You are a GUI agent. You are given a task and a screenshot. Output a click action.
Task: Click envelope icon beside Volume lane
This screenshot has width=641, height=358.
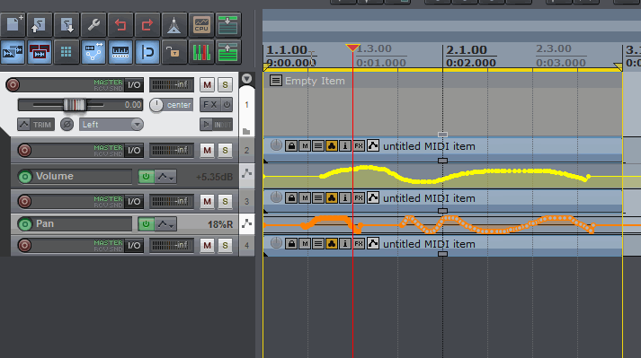pos(246,173)
